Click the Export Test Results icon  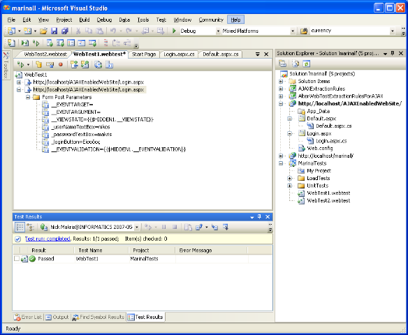[x=199, y=227]
